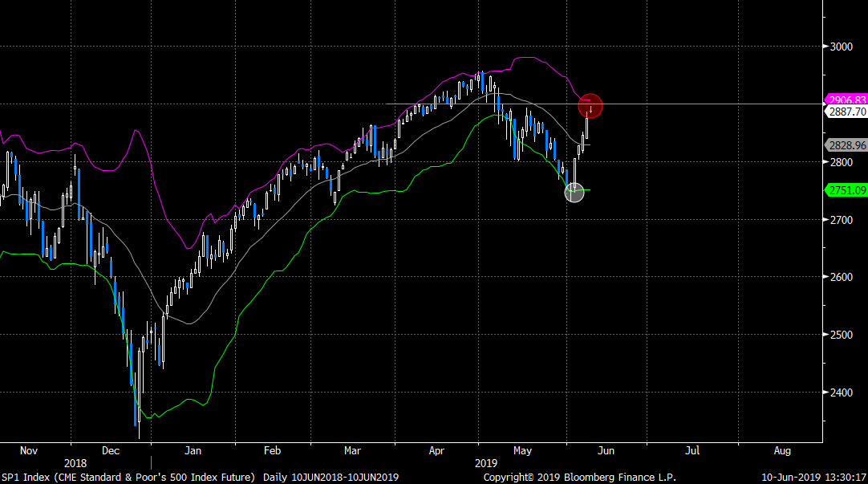This screenshot has width=868, height=484.
Task: Click the 2600 price axis label
Action: point(842,277)
